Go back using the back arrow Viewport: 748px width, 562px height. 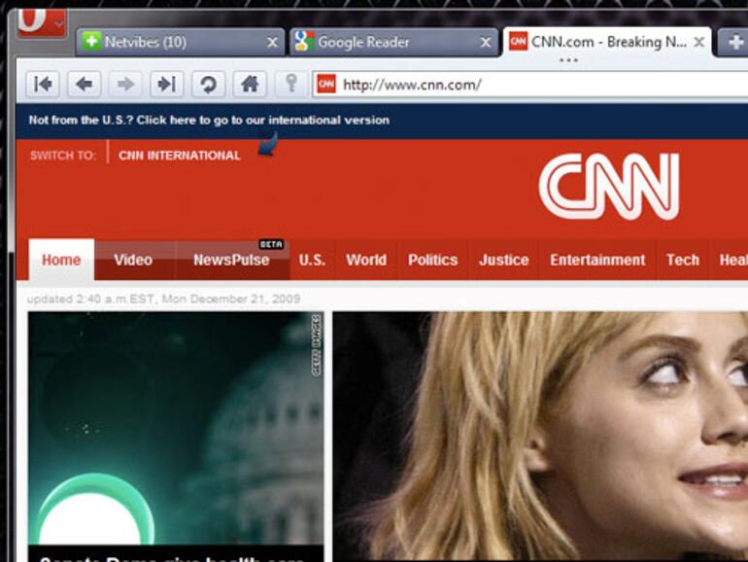(x=84, y=85)
